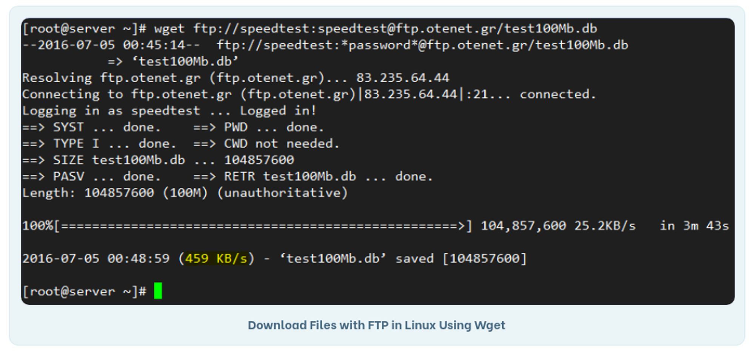Screen dimensions: 755x352
Task: Click the Logged in! message
Action: 278,111
